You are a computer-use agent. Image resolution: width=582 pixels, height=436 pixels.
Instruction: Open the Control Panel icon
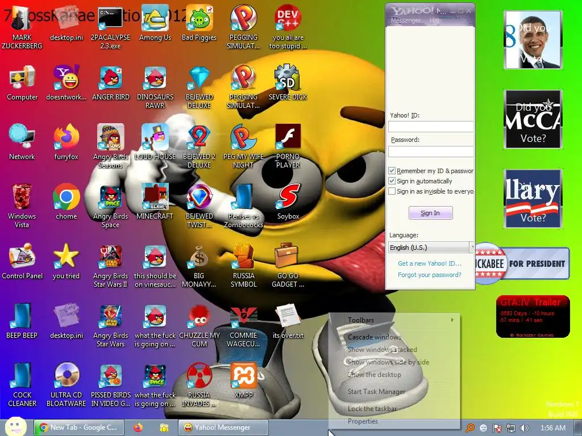pyautogui.click(x=22, y=262)
